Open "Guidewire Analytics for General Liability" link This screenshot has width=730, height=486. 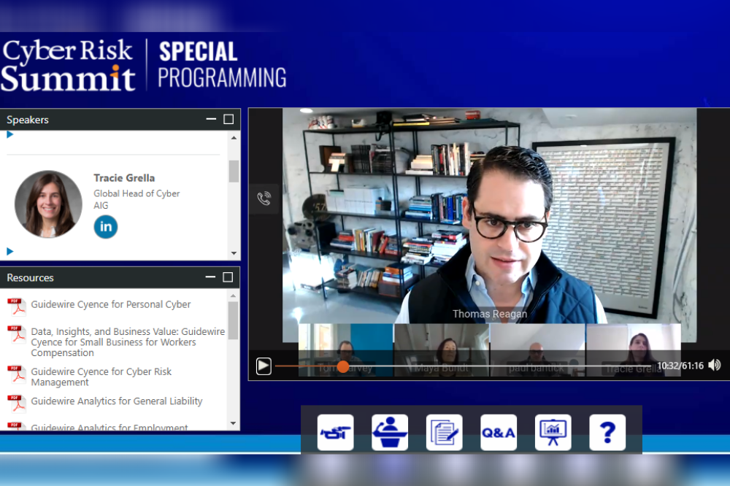click(x=117, y=401)
